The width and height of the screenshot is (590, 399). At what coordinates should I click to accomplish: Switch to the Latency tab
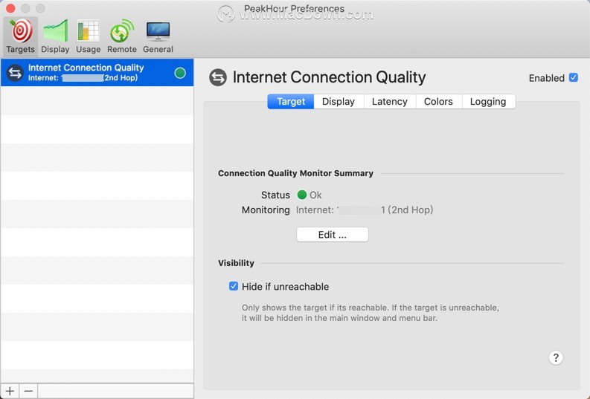390,102
